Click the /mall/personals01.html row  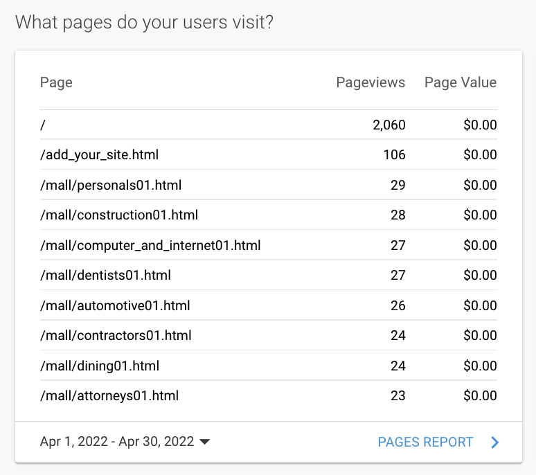(x=111, y=186)
